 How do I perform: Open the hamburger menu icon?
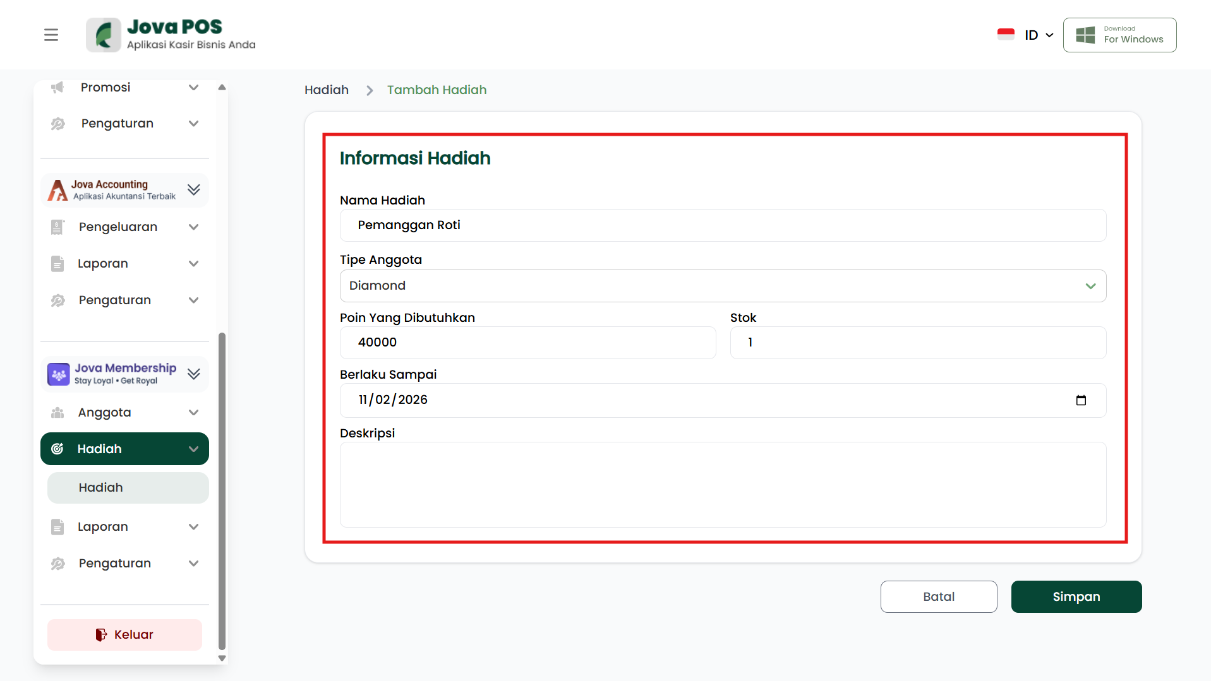[x=51, y=35]
